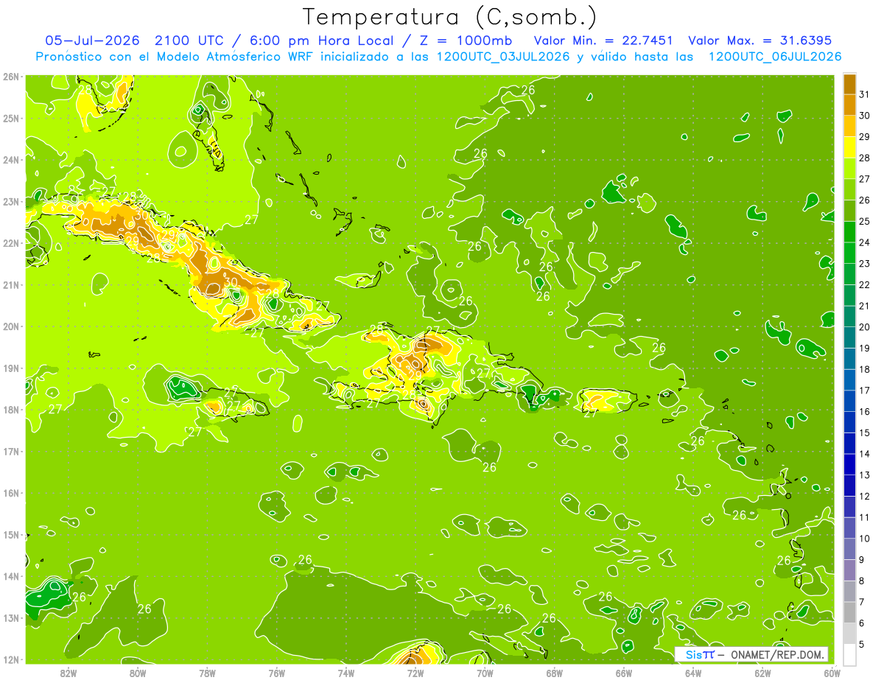
Task: Click the legend value "17"
Action: coord(864,390)
